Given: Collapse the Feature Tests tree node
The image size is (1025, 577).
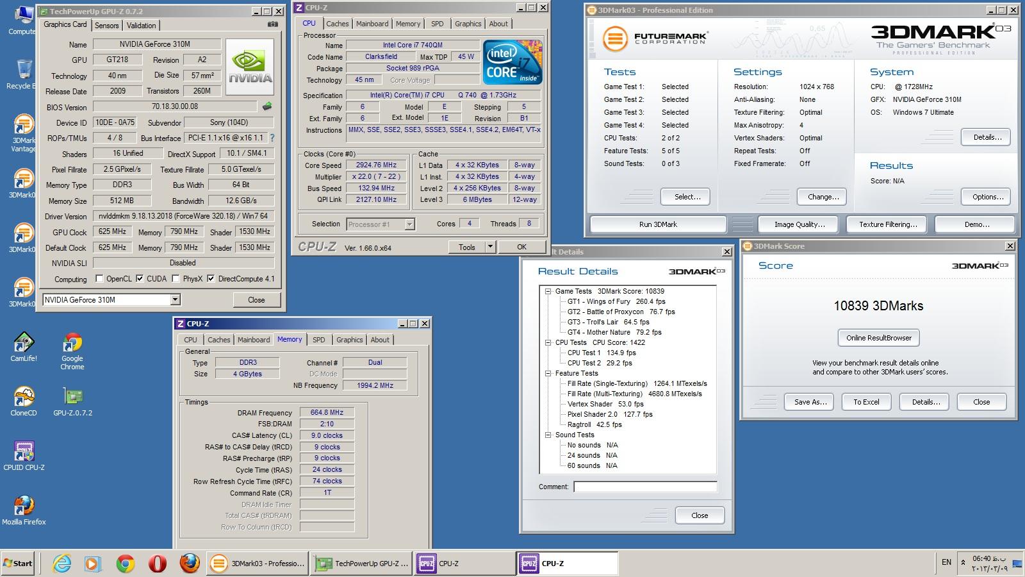Looking at the screenshot, I should pyautogui.click(x=548, y=373).
